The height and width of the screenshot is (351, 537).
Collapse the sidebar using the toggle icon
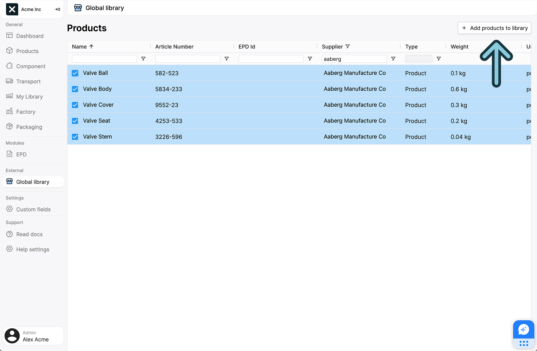coord(58,9)
